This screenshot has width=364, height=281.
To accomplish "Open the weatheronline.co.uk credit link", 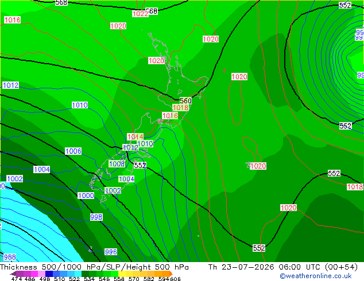I will pos(316,276).
